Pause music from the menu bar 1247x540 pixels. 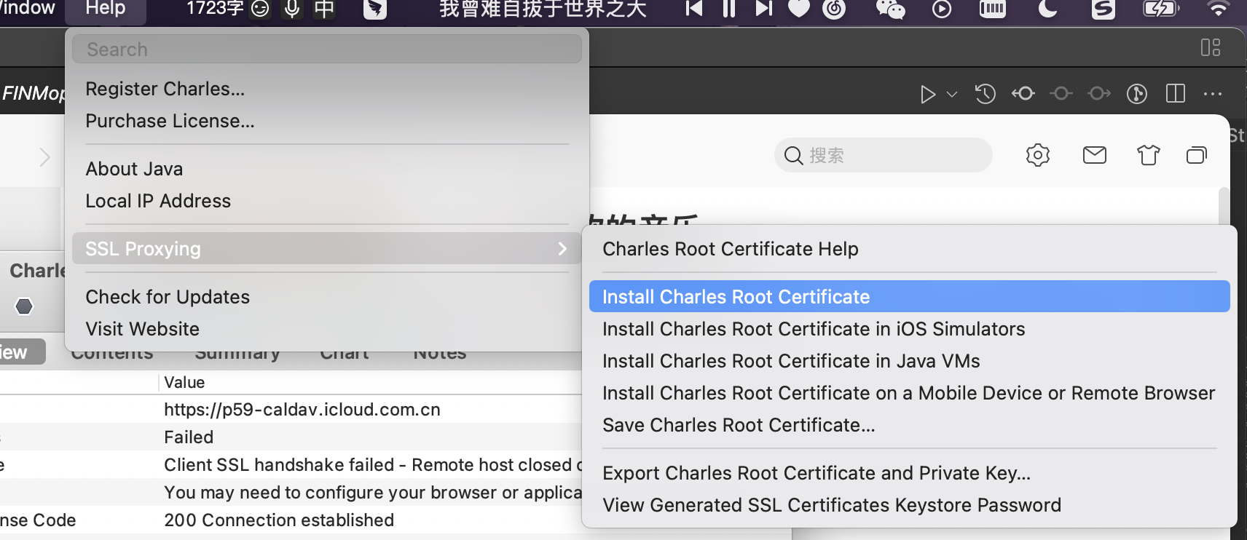coord(728,9)
